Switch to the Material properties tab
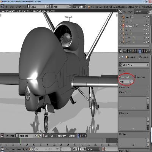Viewport: 152px width, 152px height. tap(142, 51)
